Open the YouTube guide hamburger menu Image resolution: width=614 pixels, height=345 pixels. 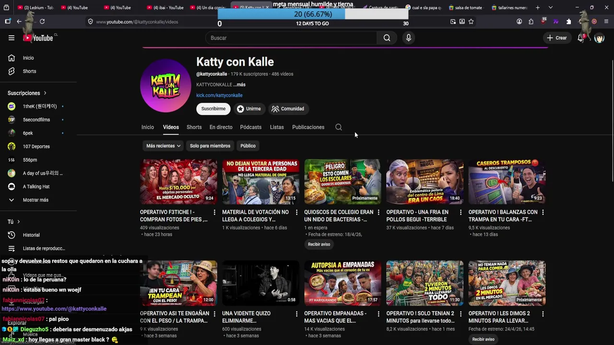pos(12,38)
